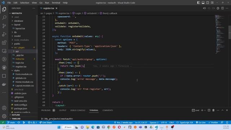This screenshot has width=231, height=130.
Task: Open Explorer views and more actions
Action: [34, 8]
